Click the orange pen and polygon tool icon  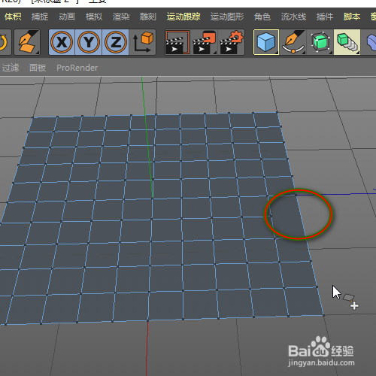pyautogui.click(x=27, y=42)
